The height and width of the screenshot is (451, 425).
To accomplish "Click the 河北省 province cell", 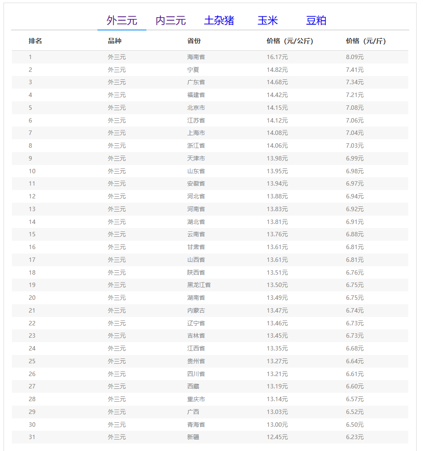I will click(x=196, y=196).
